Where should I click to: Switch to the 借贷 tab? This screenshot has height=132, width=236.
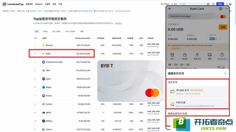(82, 32)
